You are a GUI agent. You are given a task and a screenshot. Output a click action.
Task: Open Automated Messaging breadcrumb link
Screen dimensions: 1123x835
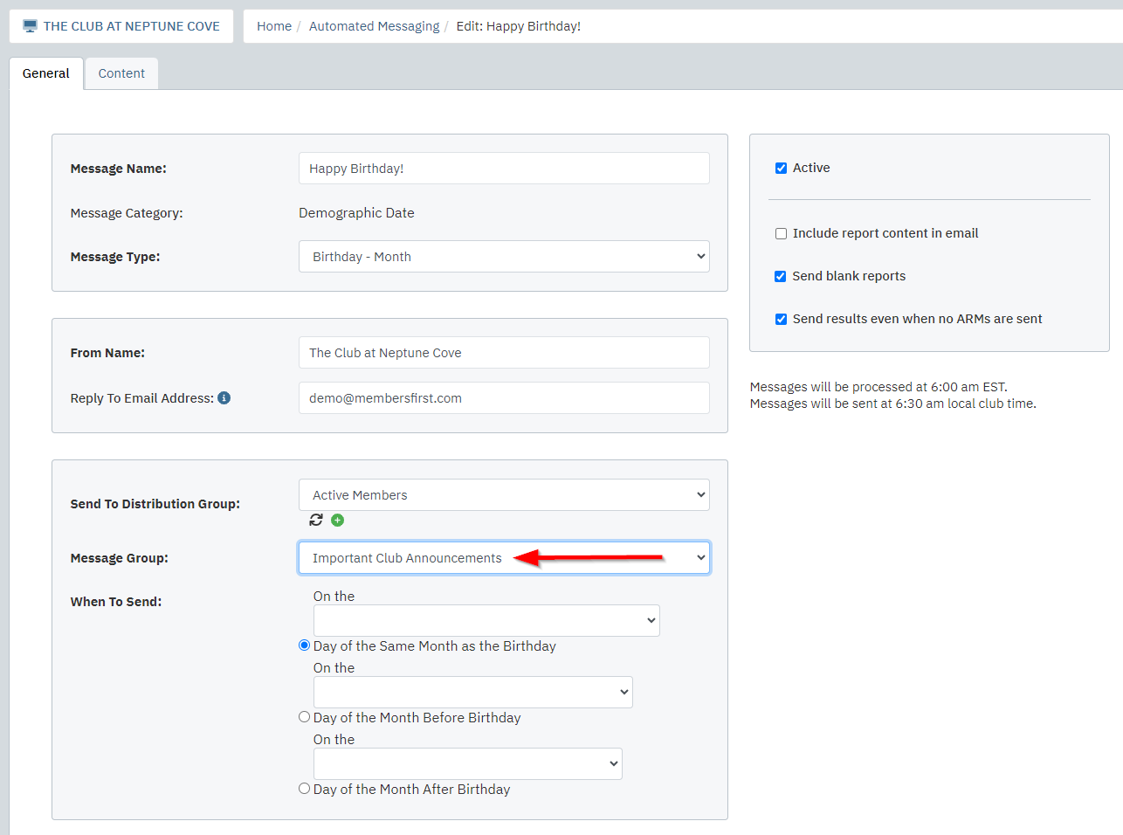click(x=374, y=26)
